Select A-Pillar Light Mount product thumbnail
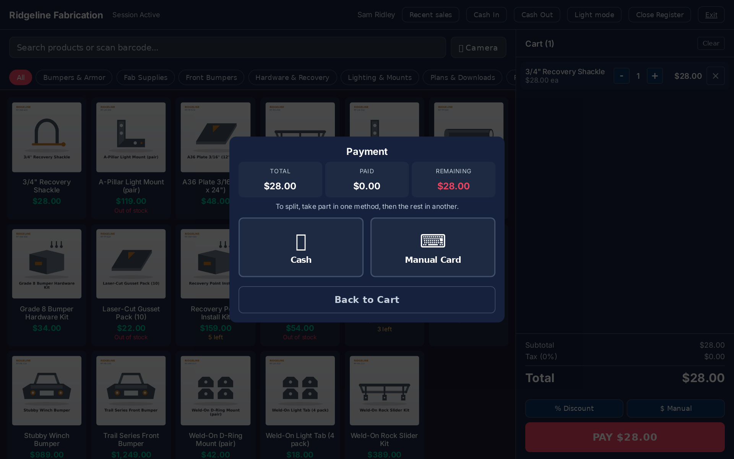The height and width of the screenshot is (459, 734). [131, 137]
